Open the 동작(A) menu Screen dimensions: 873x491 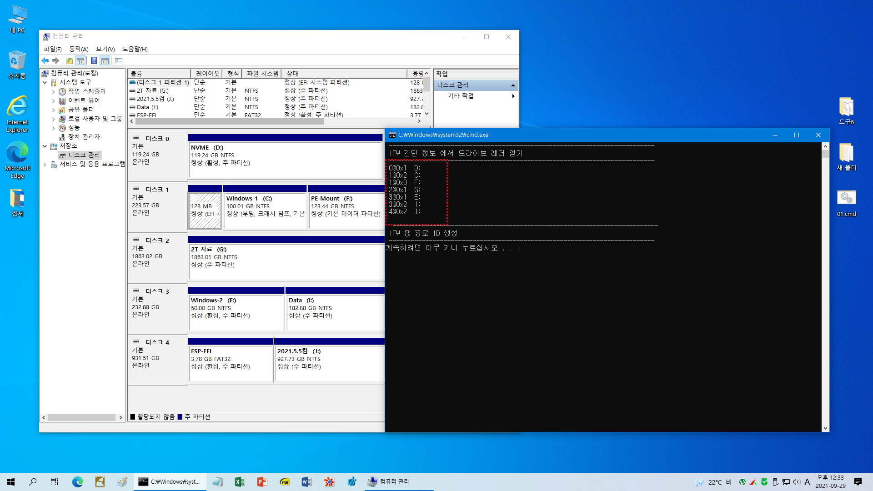[79, 49]
